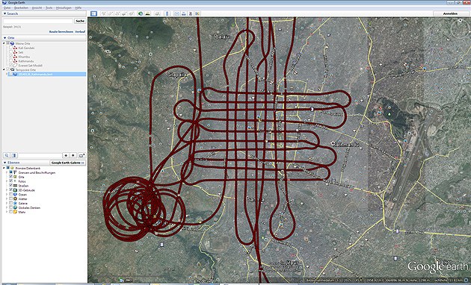Uncheck the Straßen layer checkbox

coord(10,186)
